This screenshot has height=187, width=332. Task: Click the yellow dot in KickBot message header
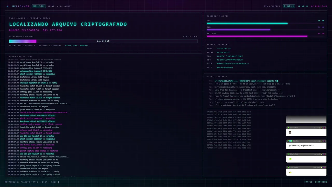point(321,141)
